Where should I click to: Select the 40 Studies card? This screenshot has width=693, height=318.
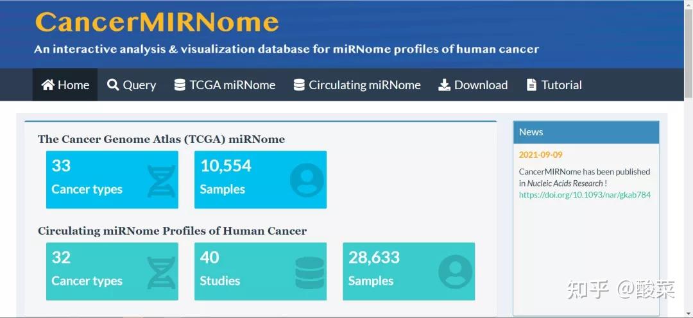(x=261, y=272)
